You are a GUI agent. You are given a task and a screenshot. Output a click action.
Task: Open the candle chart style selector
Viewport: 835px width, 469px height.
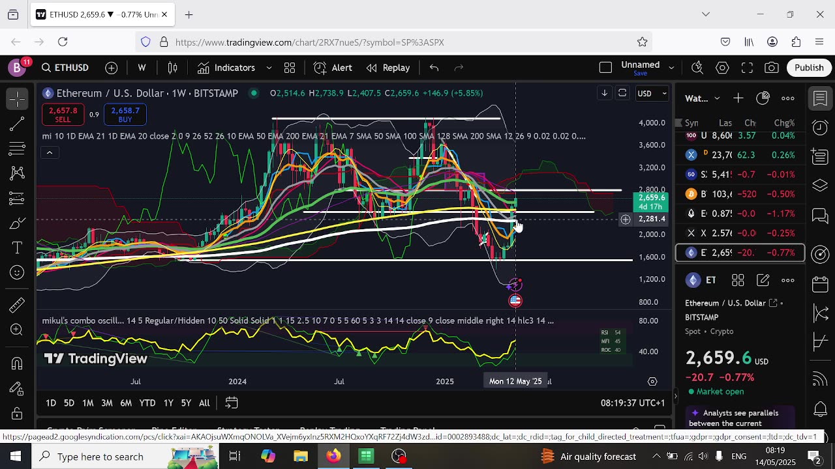pos(173,68)
